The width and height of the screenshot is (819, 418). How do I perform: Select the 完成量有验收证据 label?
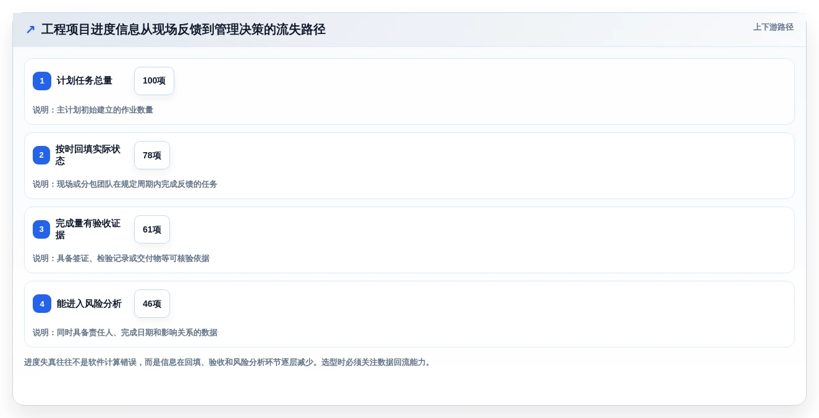[x=88, y=229]
